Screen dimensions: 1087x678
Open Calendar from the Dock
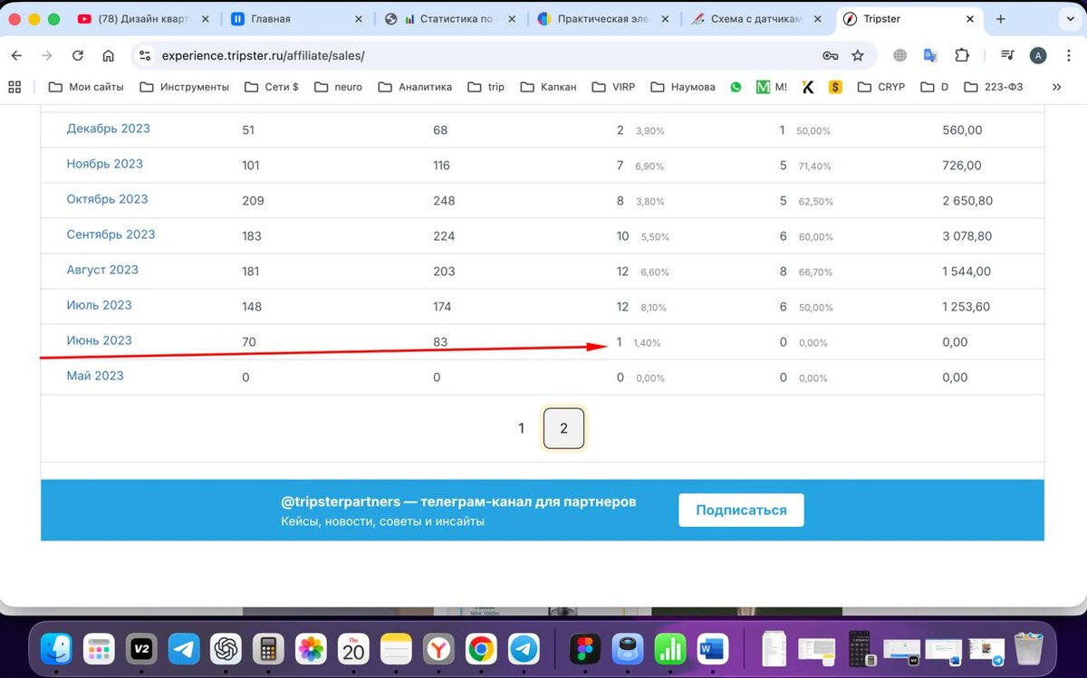[353, 647]
